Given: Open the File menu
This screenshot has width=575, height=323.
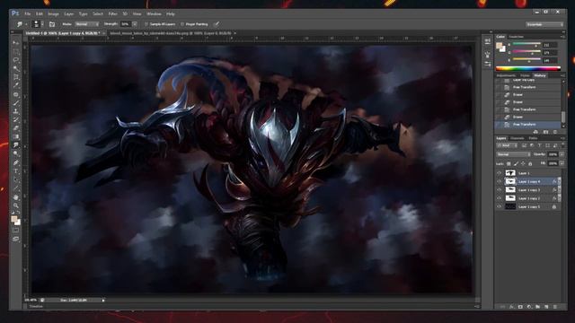Looking at the screenshot, I should tap(28, 14).
